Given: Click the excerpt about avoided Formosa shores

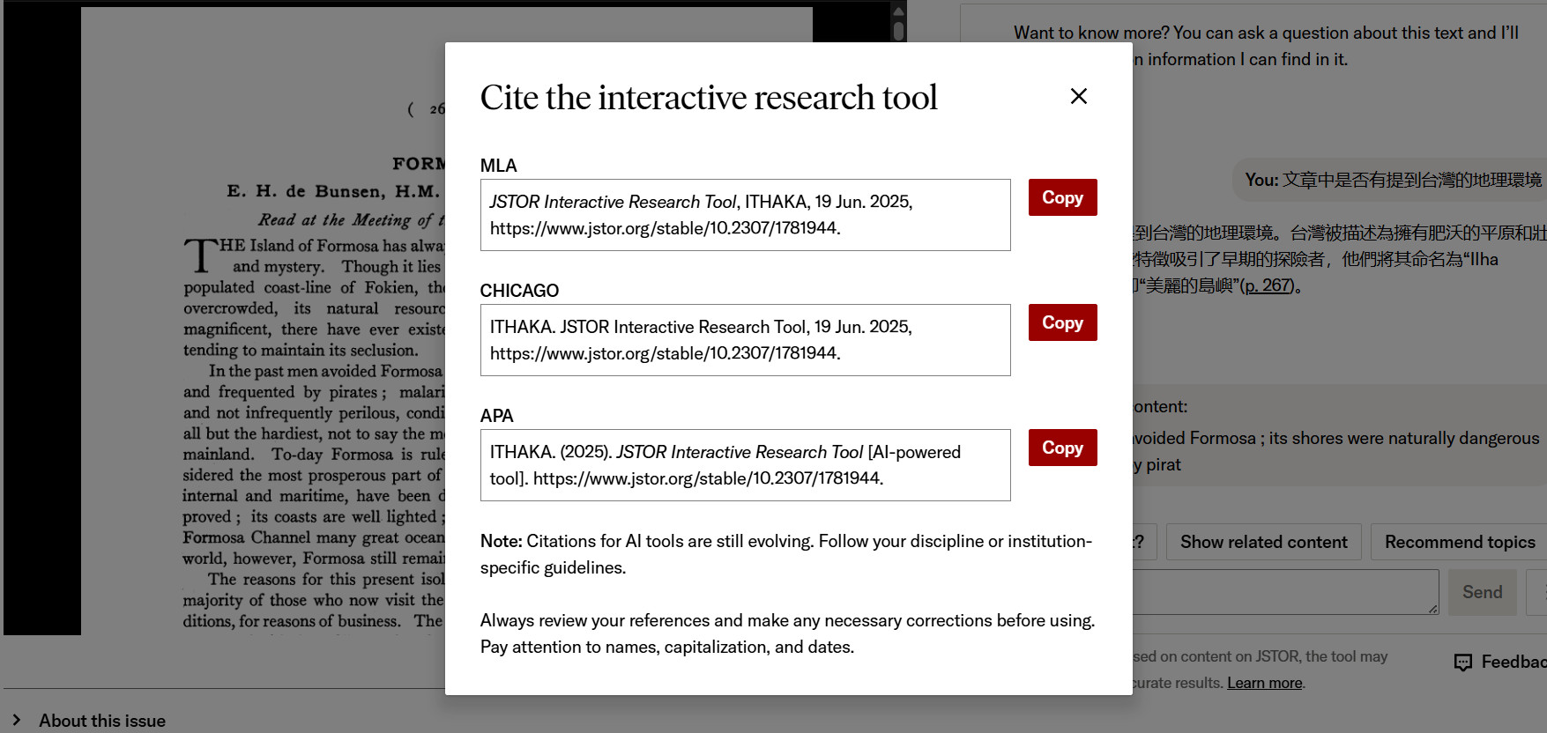Looking at the screenshot, I should (1335, 451).
